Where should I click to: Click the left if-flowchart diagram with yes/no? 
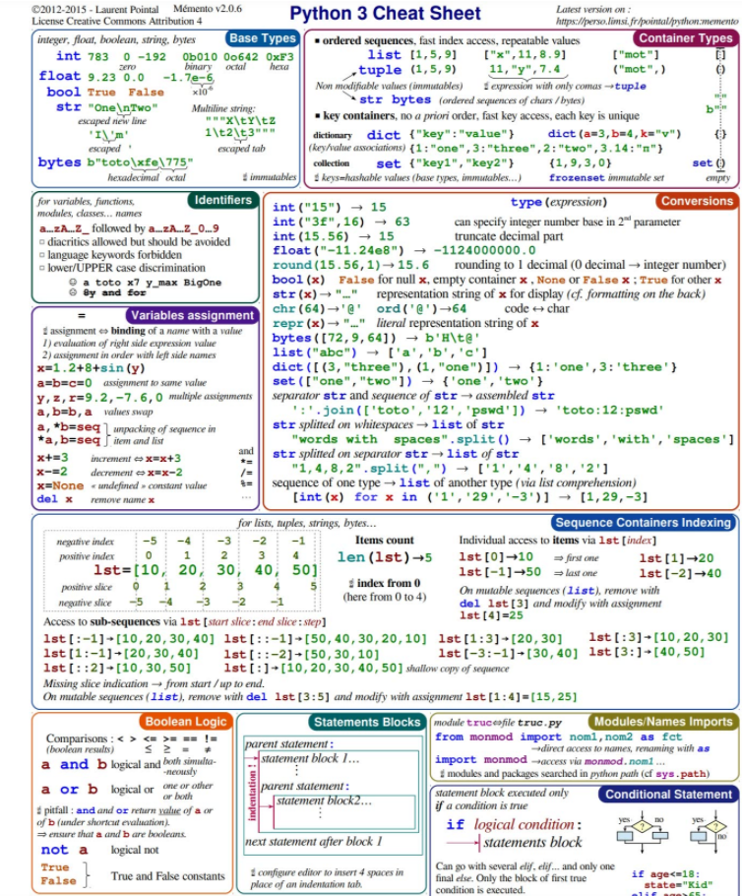pos(643,829)
